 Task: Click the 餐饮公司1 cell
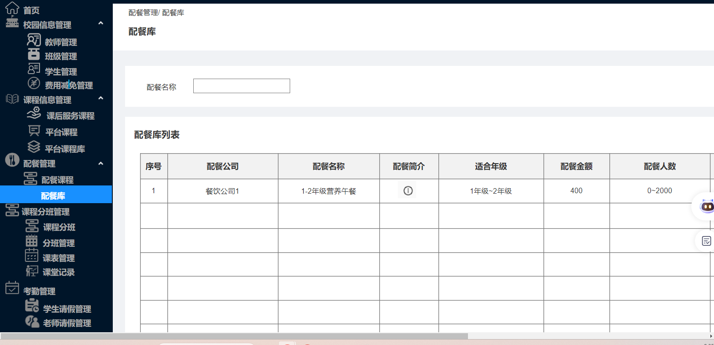(223, 191)
